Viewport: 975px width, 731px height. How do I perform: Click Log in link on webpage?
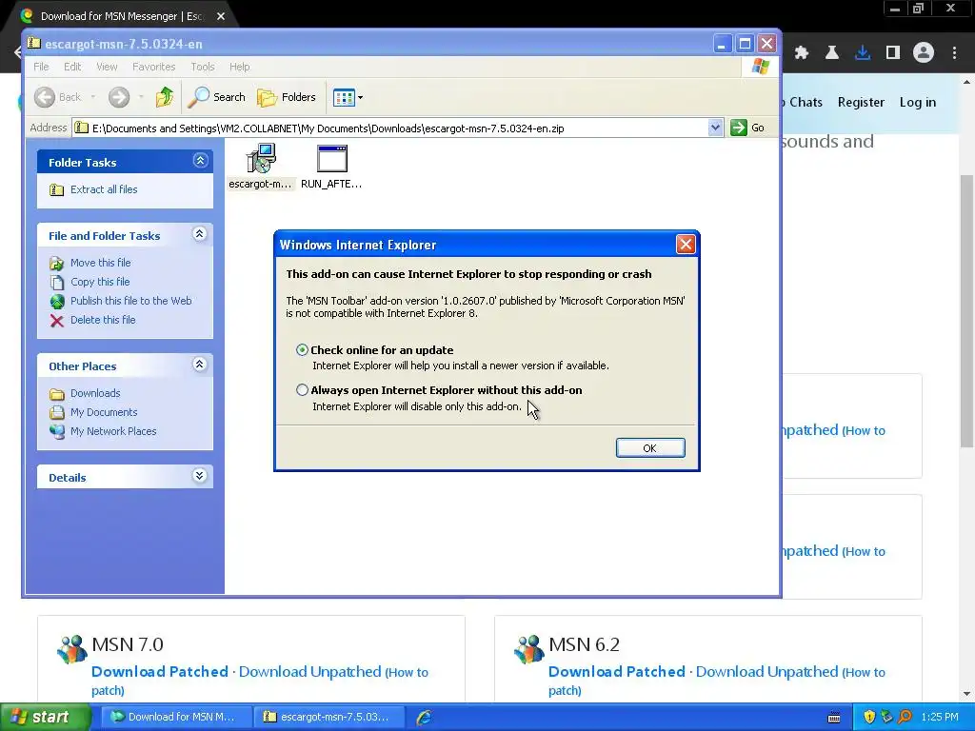click(917, 102)
